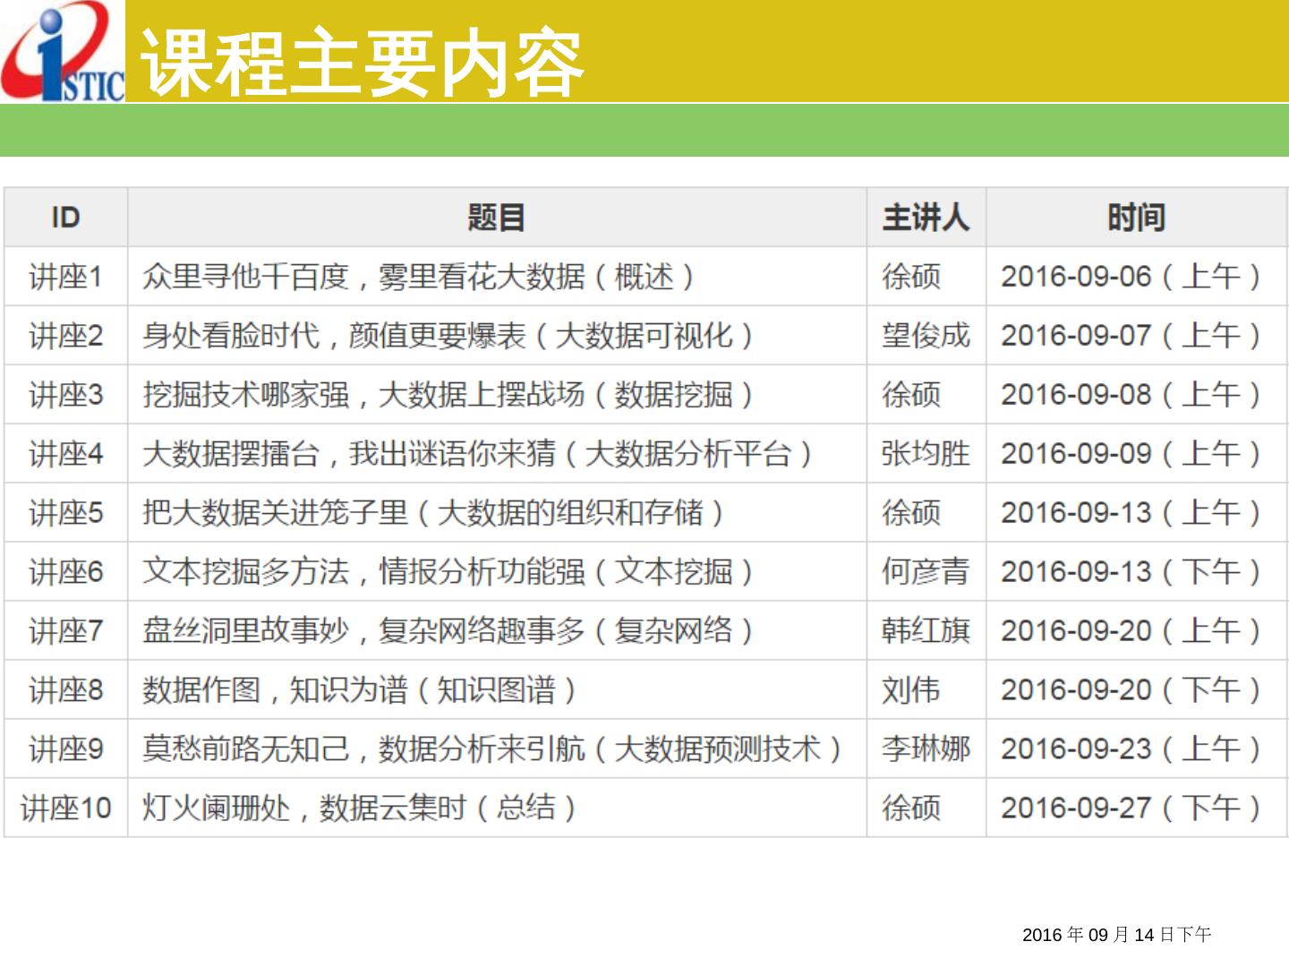Select the slide title 课程主要内容

pos(363,63)
